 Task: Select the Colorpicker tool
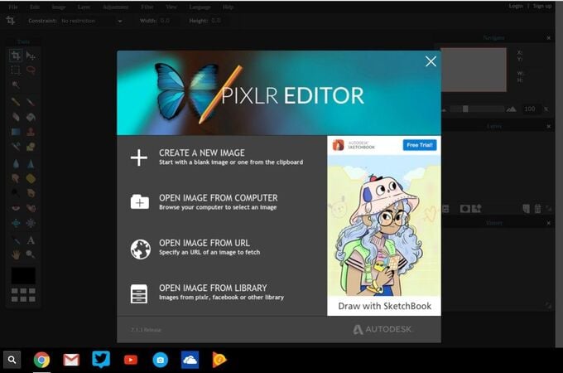(16, 240)
